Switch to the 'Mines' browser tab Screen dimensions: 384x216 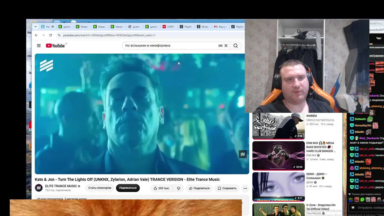pyautogui.click(x=203, y=27)
